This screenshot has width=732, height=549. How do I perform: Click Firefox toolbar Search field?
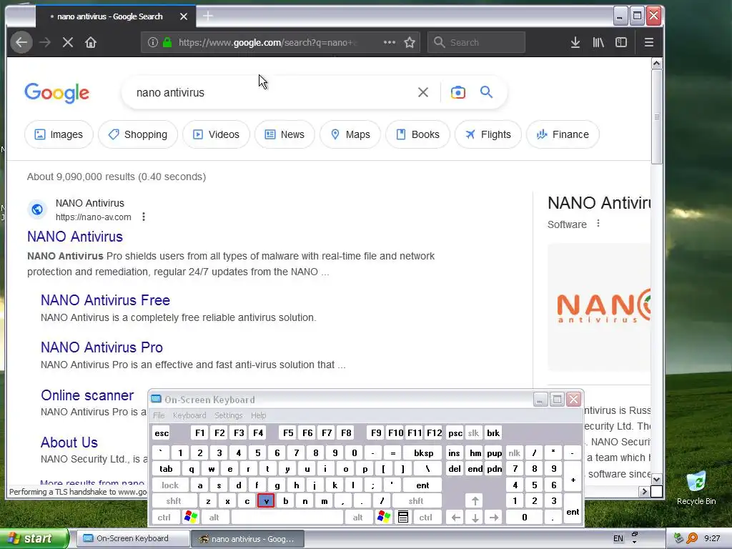(476, 42)
